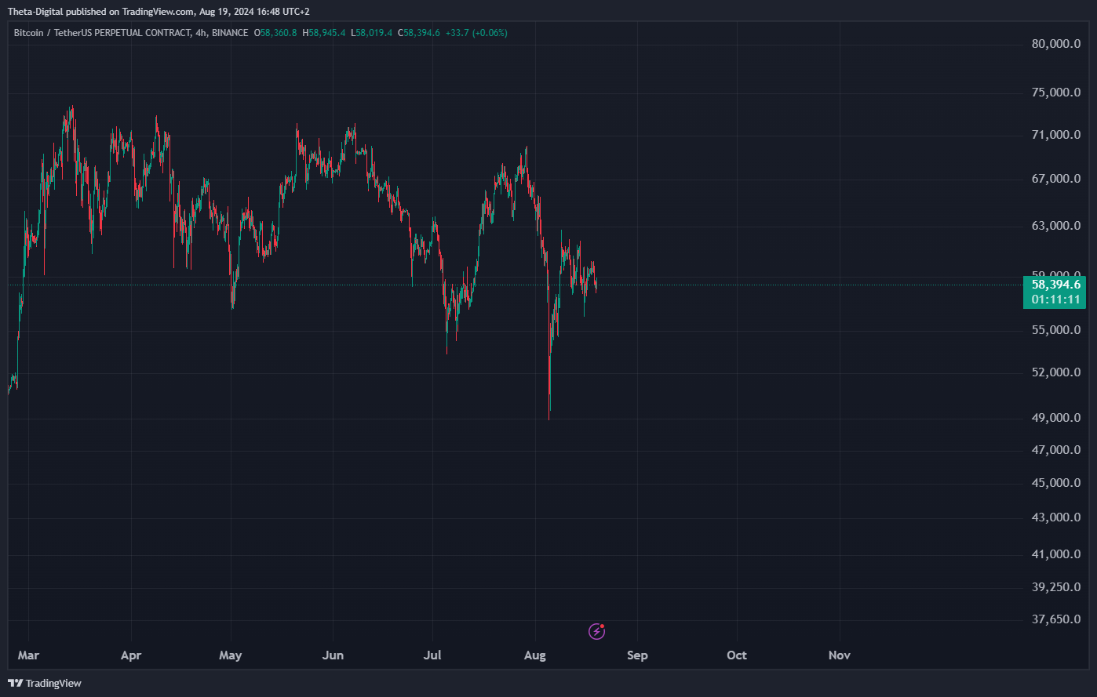Image resolution: width=1097 pixels, height=697 pixels.
Task: Click the 47,000.0 price axis label
Action: tap(1055, 450)
